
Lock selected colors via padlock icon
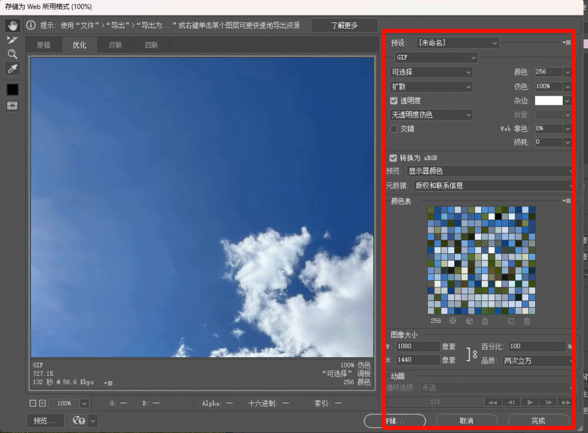(485, 321)
